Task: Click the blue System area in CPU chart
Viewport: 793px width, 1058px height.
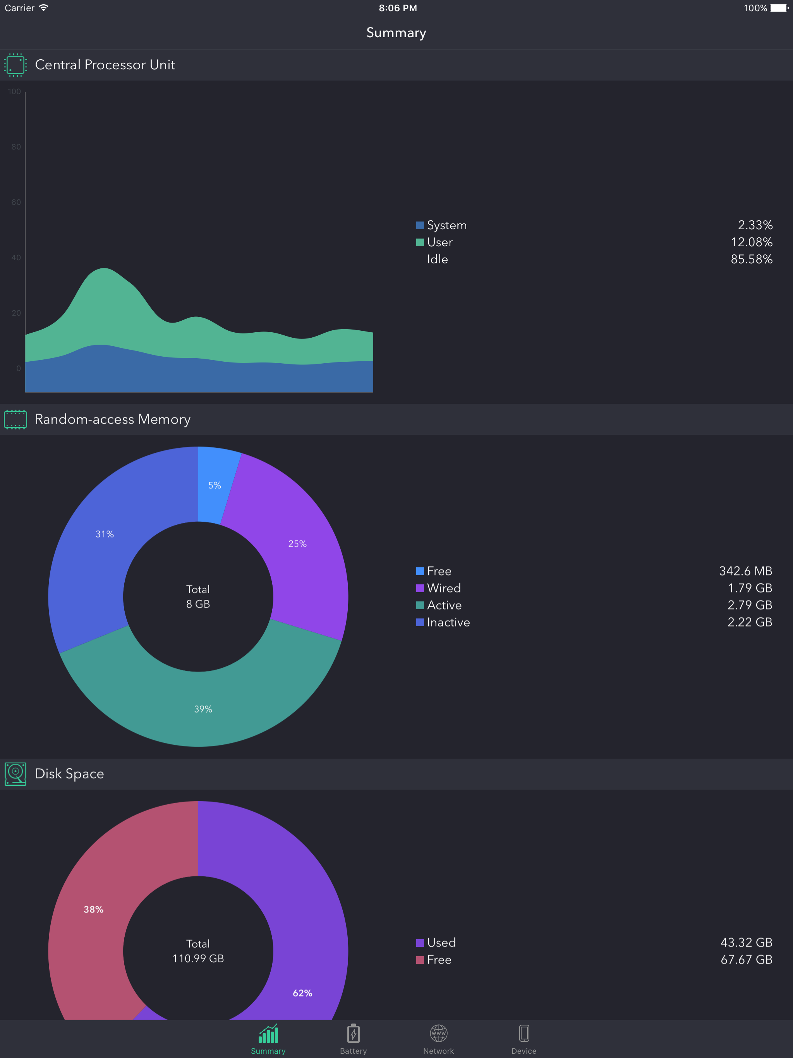Action: (x=199, y=376)
